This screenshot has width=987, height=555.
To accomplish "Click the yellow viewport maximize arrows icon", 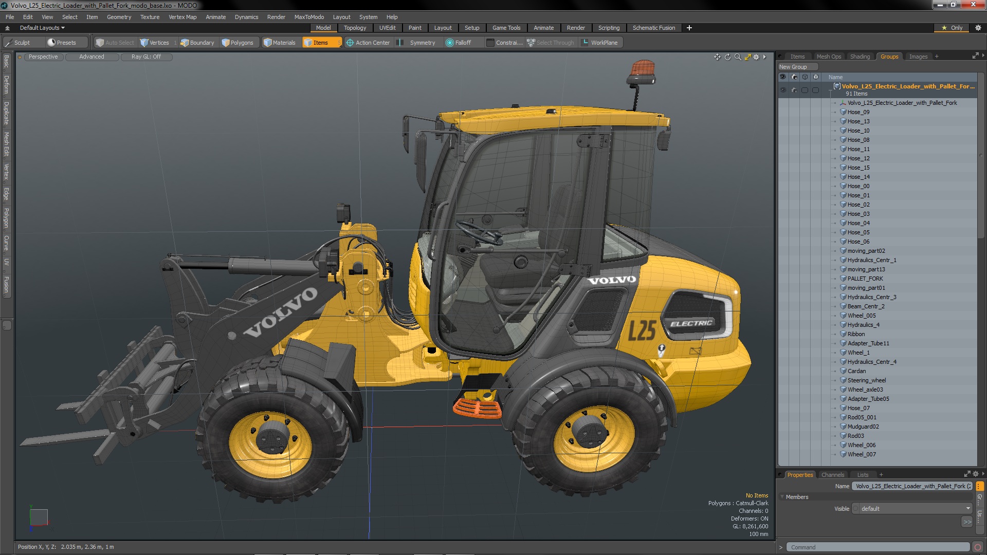I will point(747,57).
